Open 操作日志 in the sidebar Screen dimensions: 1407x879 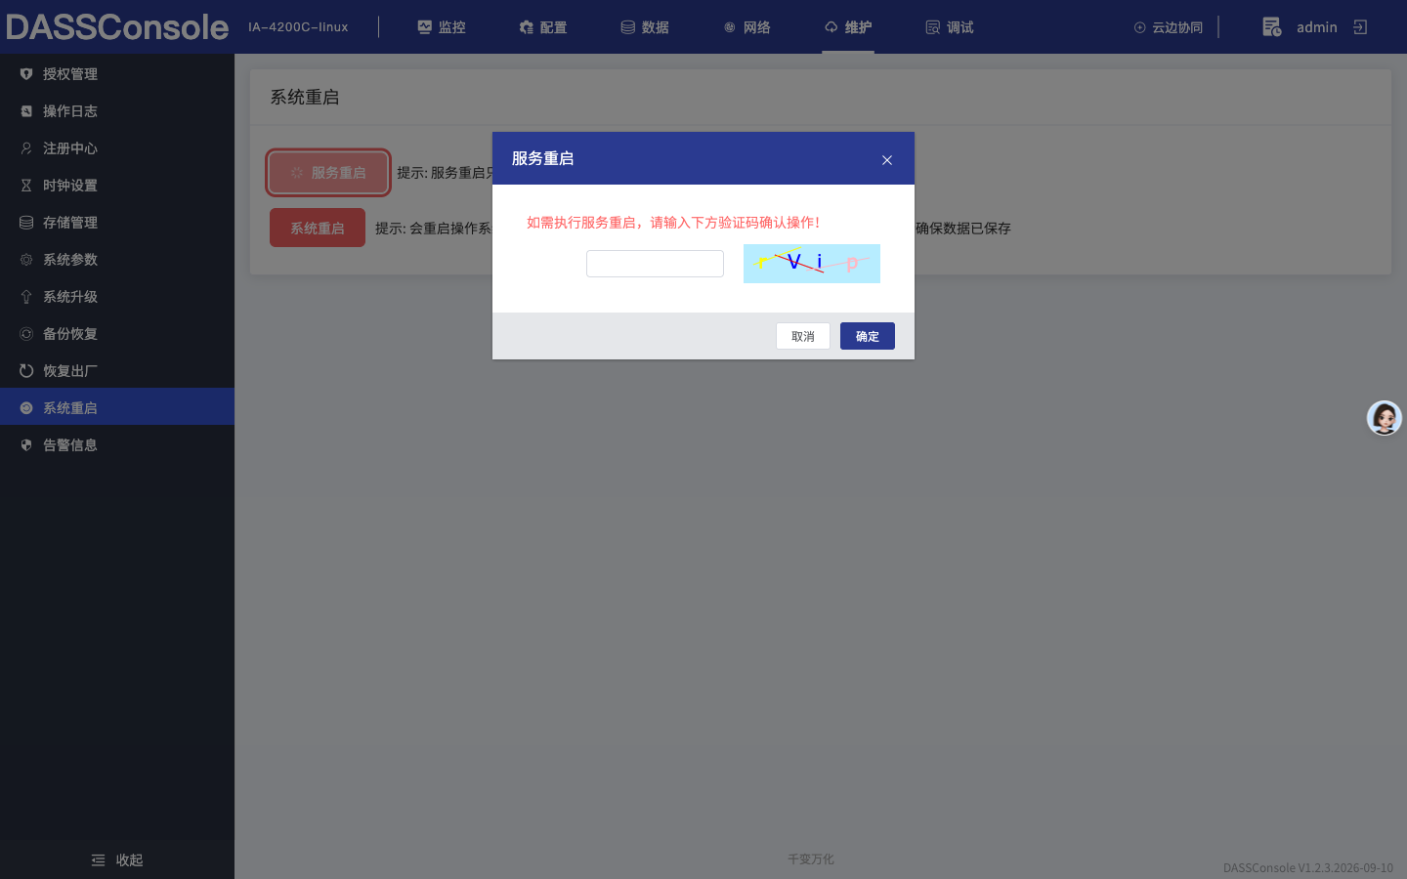tap(117, 111)
